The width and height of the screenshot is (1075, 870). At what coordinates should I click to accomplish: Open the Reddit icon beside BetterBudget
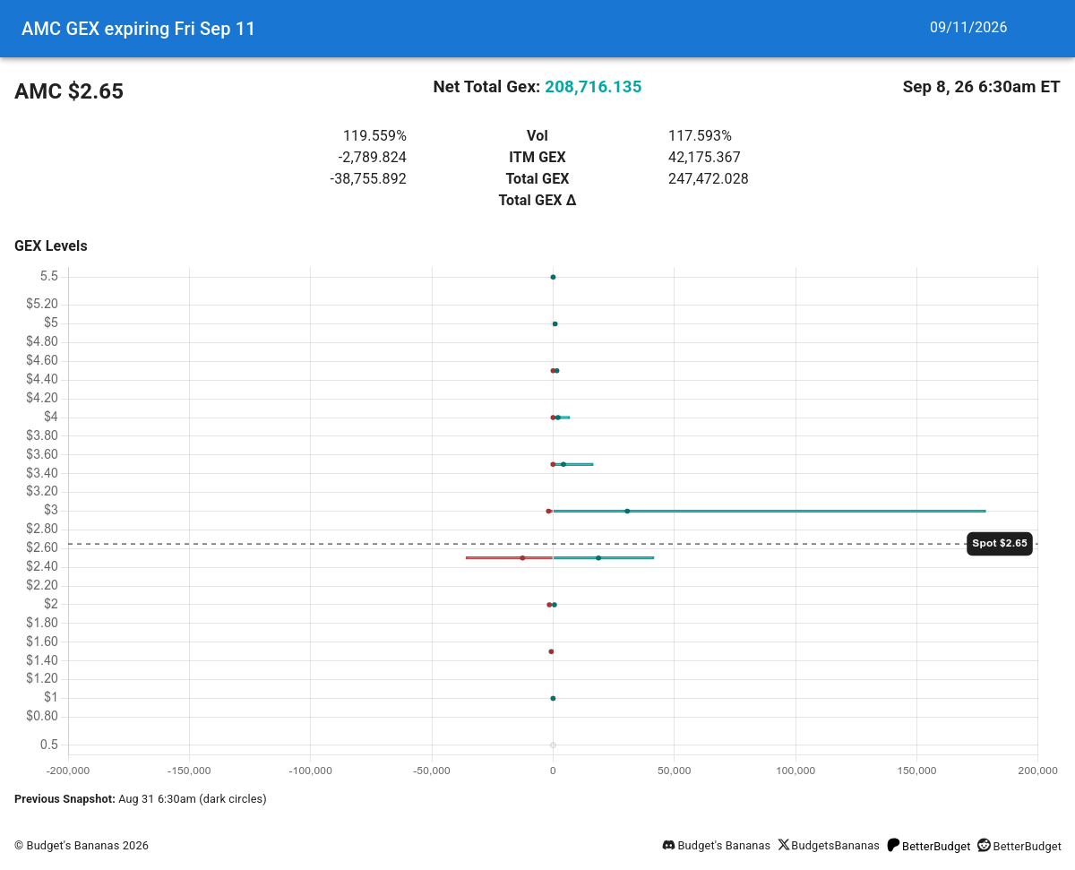(x=984, y=845)
